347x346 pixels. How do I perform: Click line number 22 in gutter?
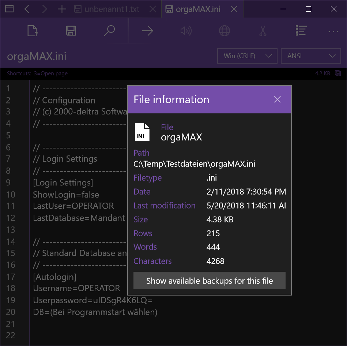coord(11,335)
